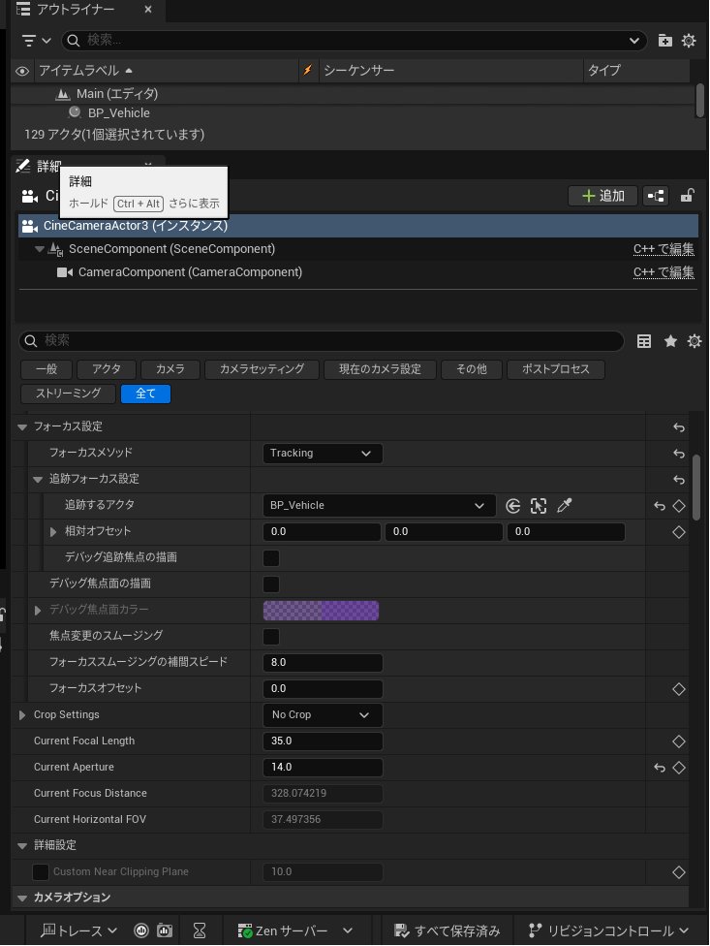Click the circular trace record icon in status bar

point(141,930)
